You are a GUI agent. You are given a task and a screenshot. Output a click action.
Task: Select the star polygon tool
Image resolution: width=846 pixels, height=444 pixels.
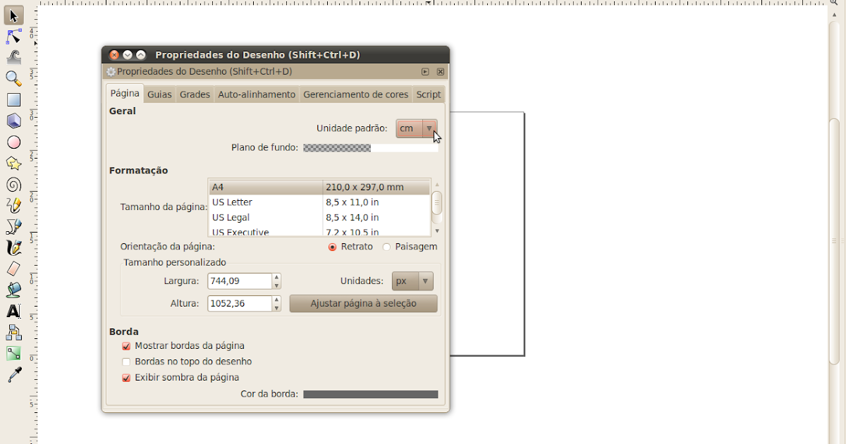[13, 163]
